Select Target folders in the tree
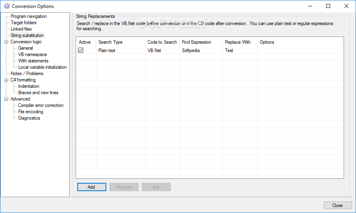This screenshot has height=213, width=356. coord(23,23)
